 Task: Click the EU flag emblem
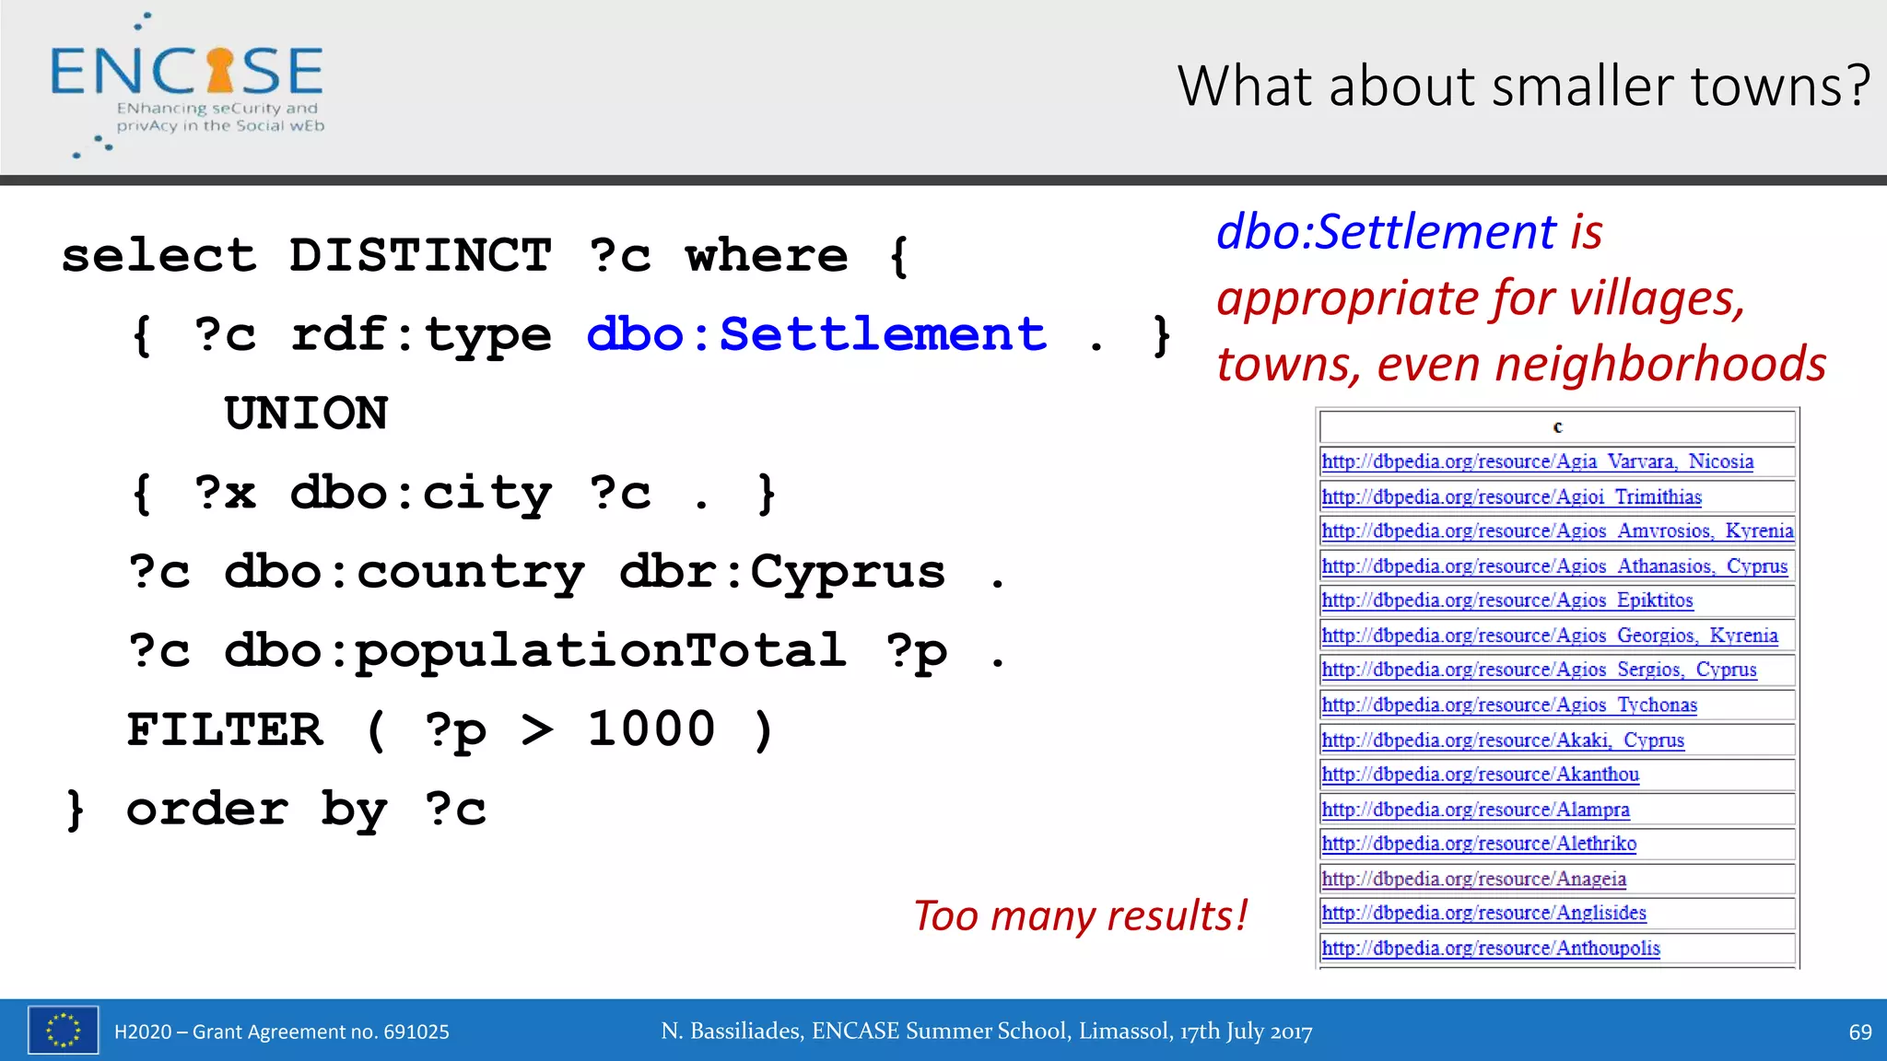pyautogui.click(x=63, y=1030)
